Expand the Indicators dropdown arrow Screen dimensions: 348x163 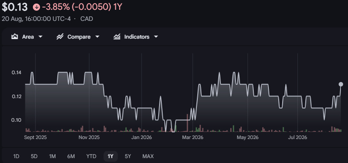[x=156, y=36]
